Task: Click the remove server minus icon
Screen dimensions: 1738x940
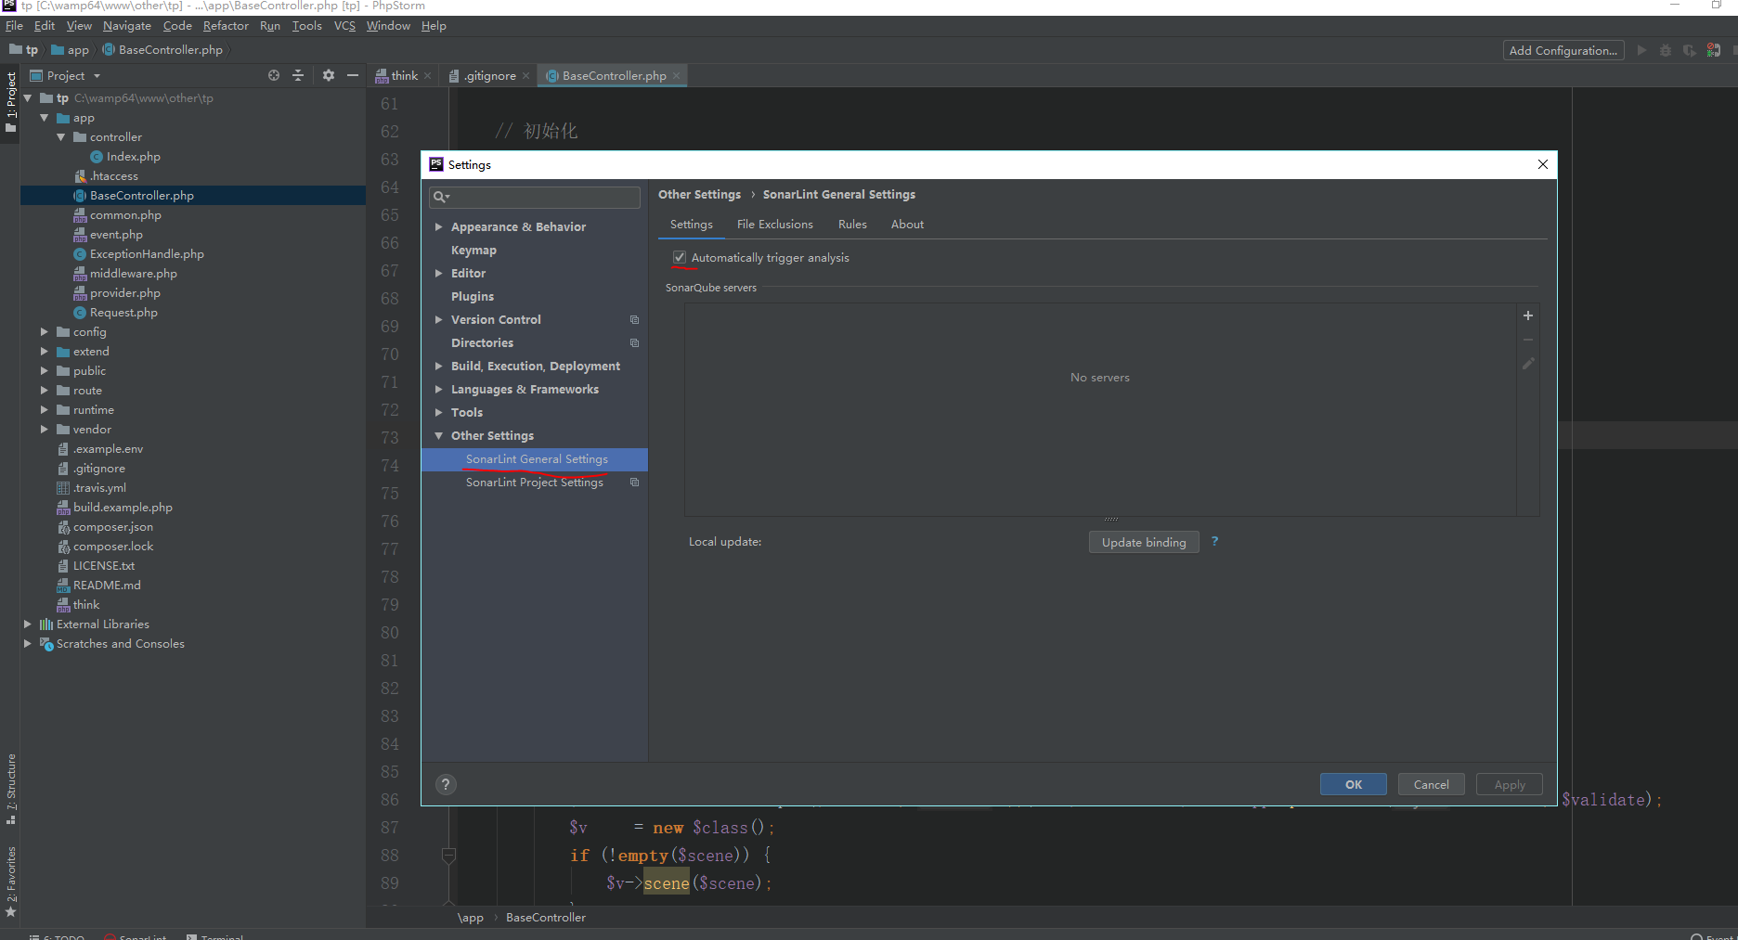Action: 1528,340
